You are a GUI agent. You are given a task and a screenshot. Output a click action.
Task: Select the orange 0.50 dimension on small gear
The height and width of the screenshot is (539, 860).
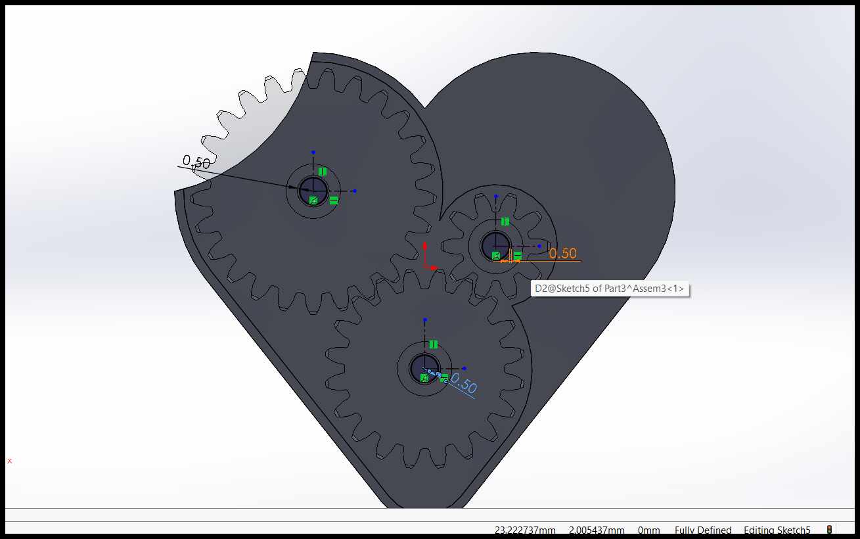click(x=563, y=253)
